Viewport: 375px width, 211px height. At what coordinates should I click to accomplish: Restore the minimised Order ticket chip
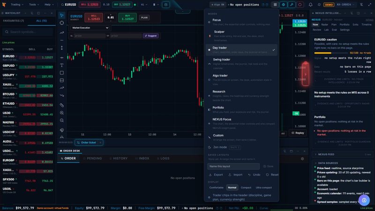click(x=86, y=143)
